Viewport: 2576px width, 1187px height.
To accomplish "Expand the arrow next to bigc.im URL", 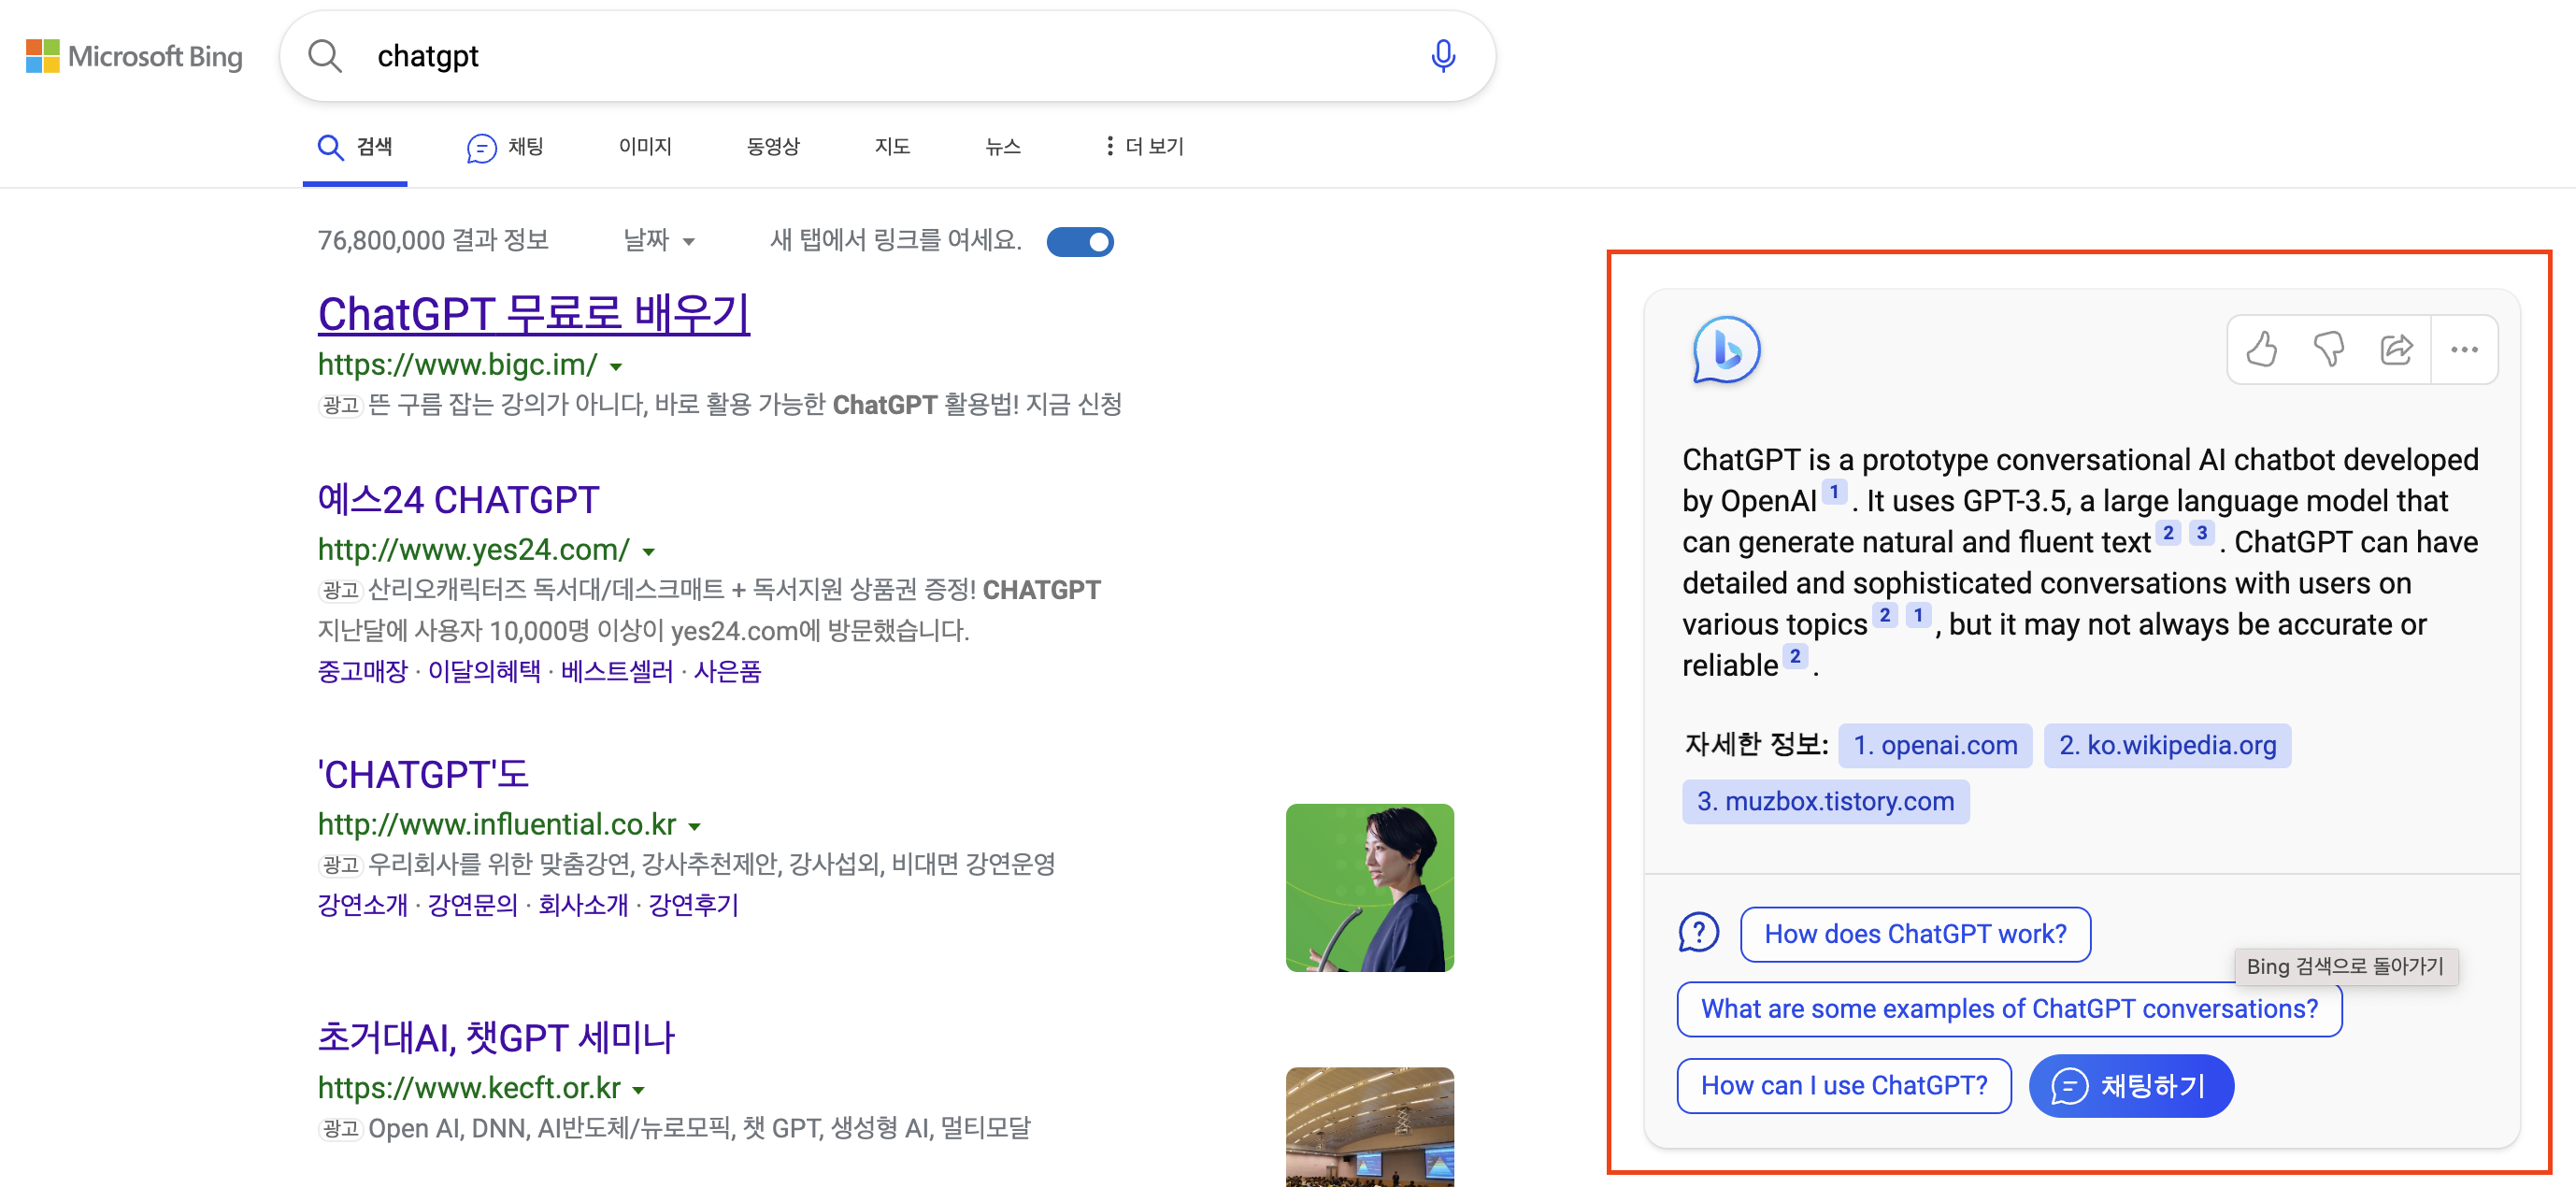I will [616, 367].
